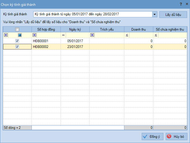
Task: Click the Kỳ tính giá thành combo box text
Action: [x=93, y=14]
